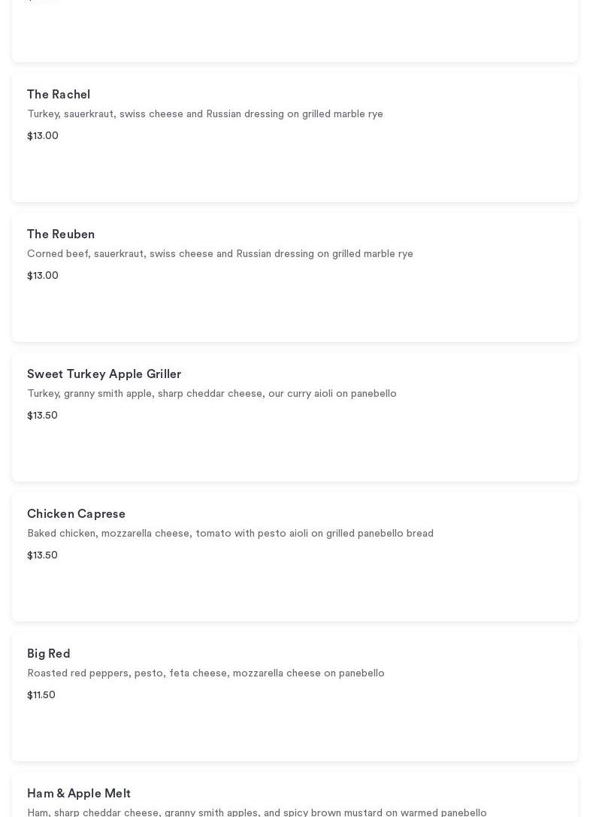Click the granny smith apple curry aioli description
Viewport: 590px width, 817px height.
212,394
